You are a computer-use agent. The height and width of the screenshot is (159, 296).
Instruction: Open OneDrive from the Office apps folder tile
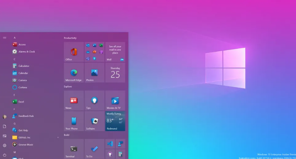(88, 52)
